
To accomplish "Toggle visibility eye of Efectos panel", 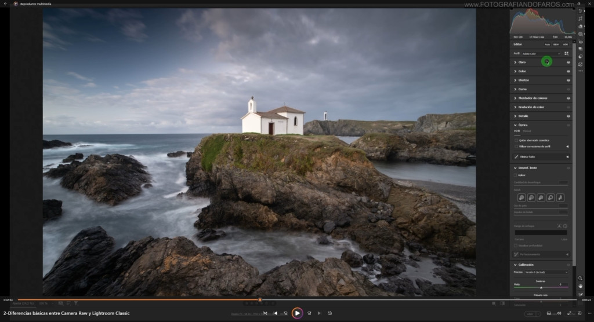I will pos(568,80).
